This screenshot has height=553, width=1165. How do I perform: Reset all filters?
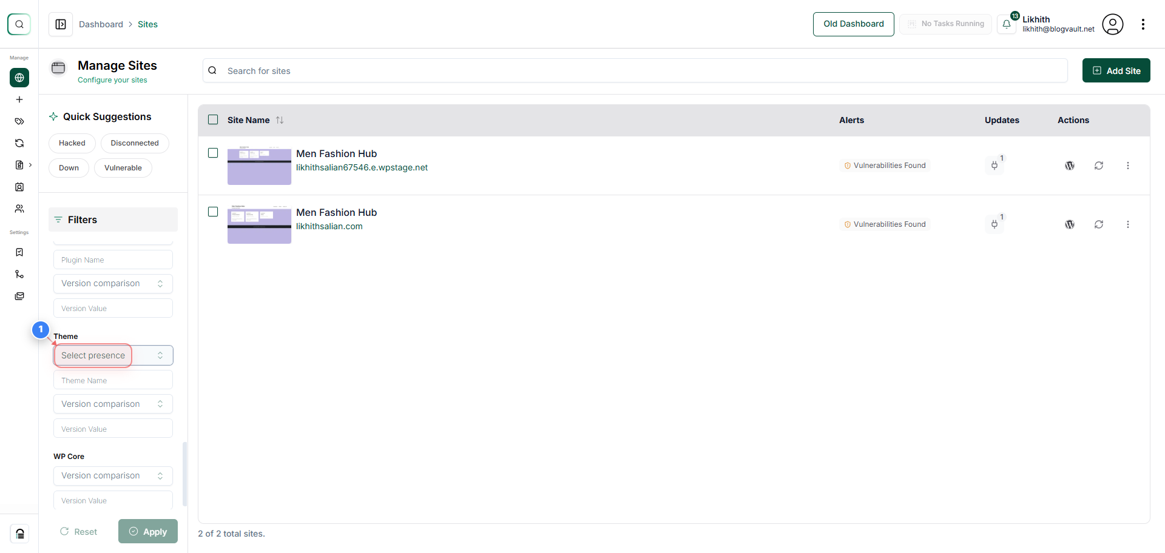point(79,532)
